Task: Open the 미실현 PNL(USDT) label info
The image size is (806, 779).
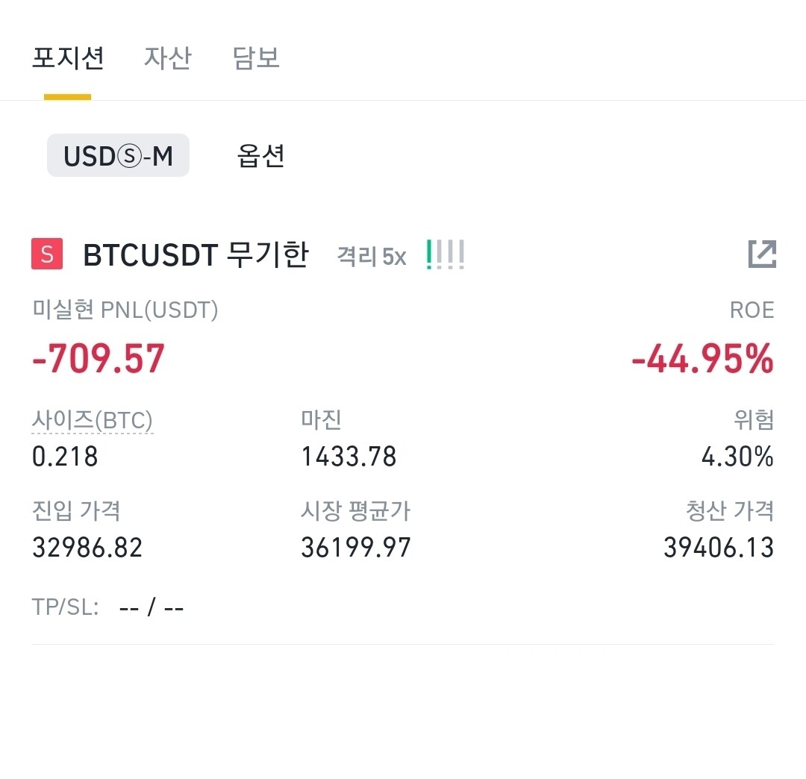Action: pyautogui.click(x=125, y=309)
